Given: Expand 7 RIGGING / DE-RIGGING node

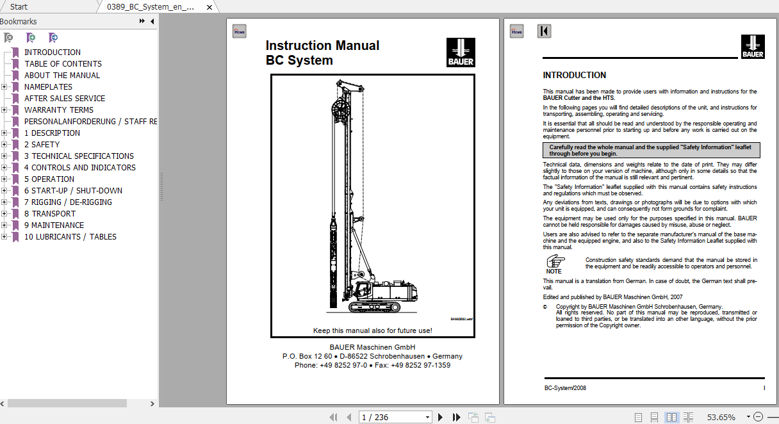Looking at the screenshot, I should (4, 202).
